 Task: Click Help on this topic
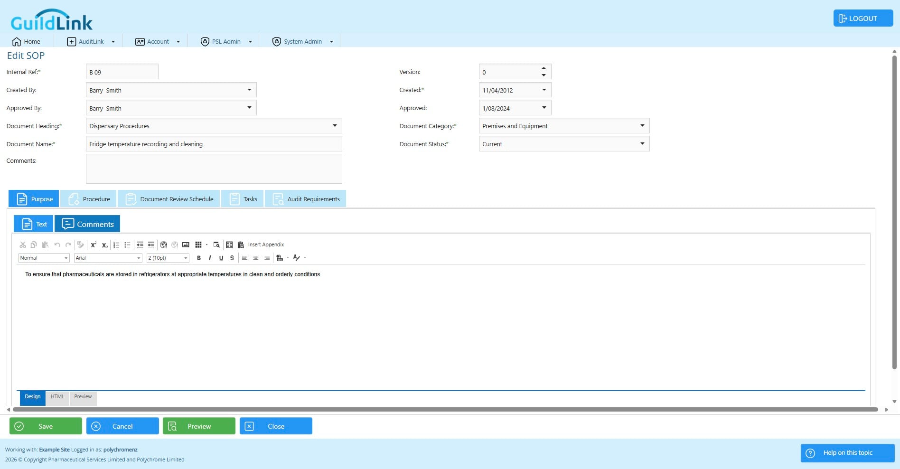click(x=847, y=453)
